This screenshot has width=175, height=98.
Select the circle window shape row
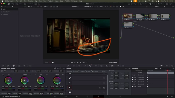click(x=86, y=78)
